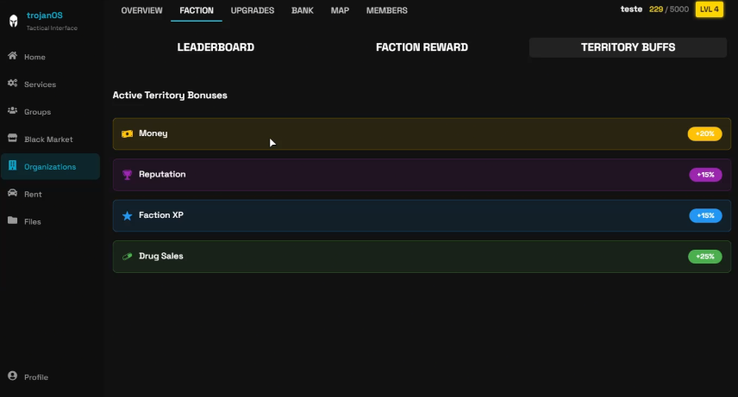
Task: Click the Rent car icon
Action: [13, 194]
